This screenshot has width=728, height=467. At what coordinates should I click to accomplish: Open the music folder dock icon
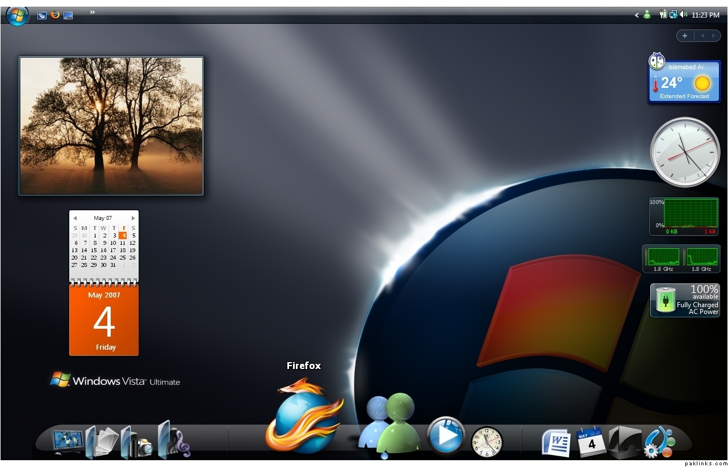[x=173, y=440]
